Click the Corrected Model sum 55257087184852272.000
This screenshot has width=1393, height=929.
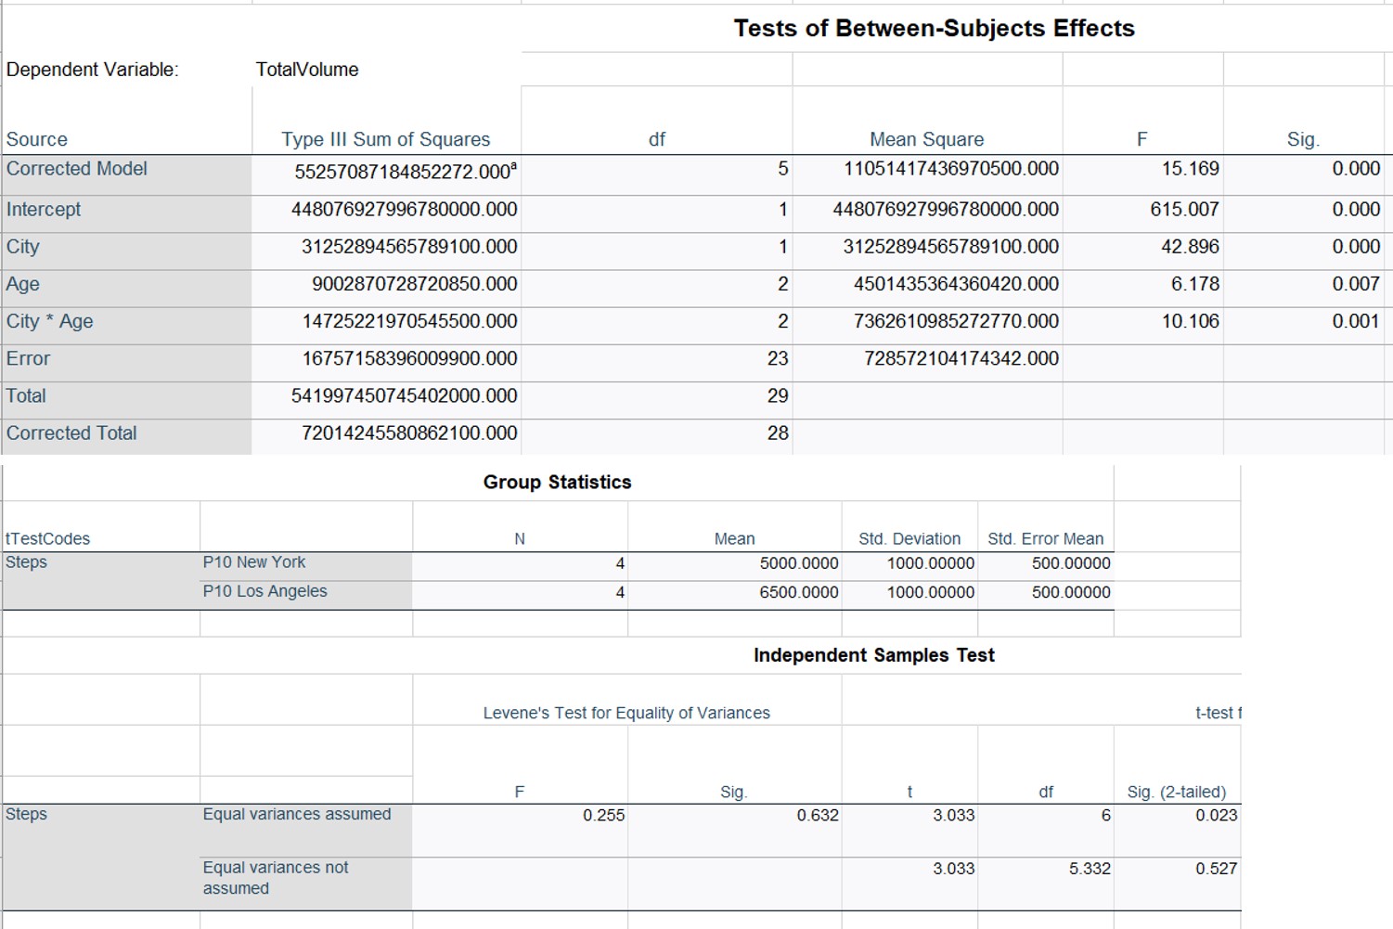pyautogui.click(x=406, y=172)
